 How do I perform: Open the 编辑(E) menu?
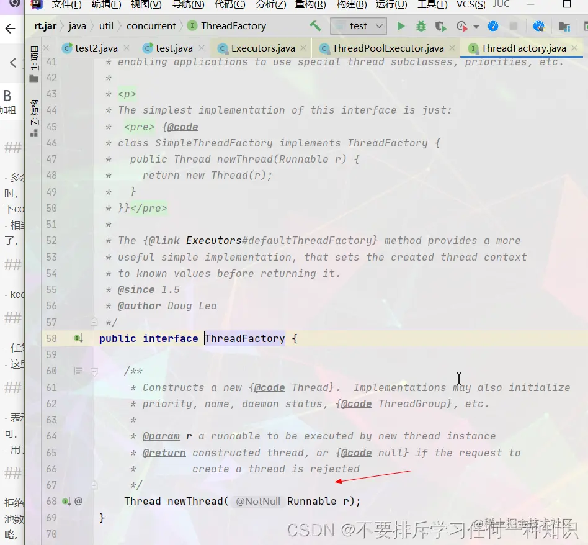click(x=106, y=4)
